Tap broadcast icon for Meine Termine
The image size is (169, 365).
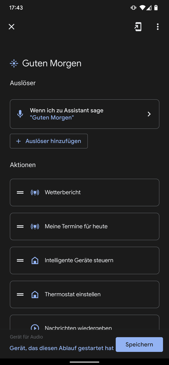[35, 226]
